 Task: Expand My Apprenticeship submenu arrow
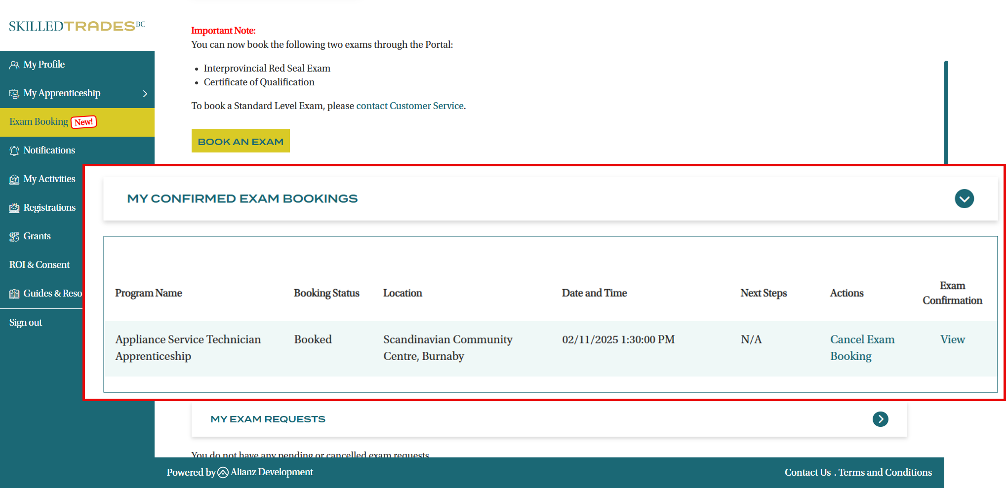(x=145, y=94)
